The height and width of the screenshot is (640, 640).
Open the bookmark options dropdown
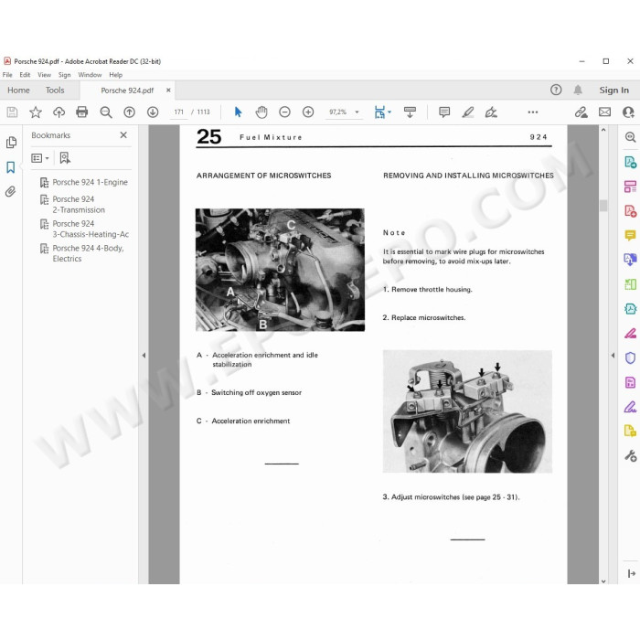point(40,158)
